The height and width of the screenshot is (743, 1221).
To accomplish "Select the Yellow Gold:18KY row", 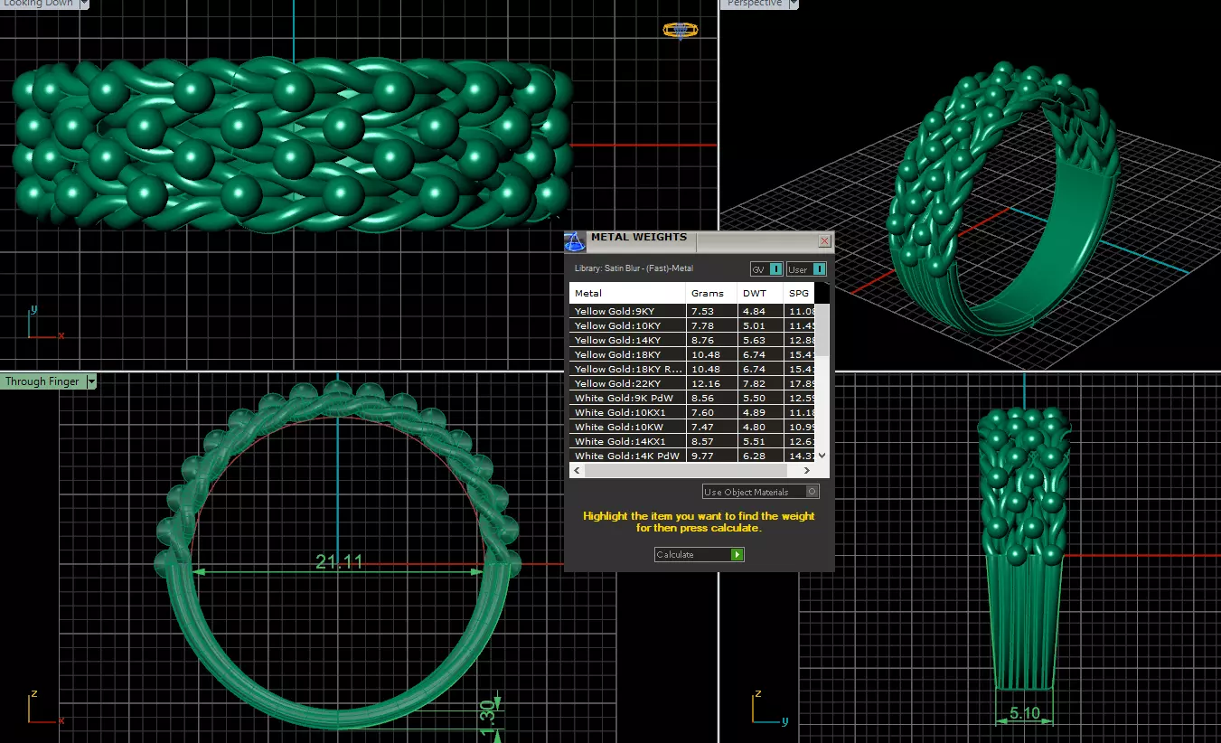I will (691, 354).
